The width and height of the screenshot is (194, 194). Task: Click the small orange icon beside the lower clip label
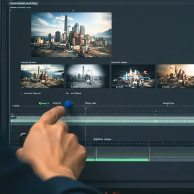pos(95,139)
